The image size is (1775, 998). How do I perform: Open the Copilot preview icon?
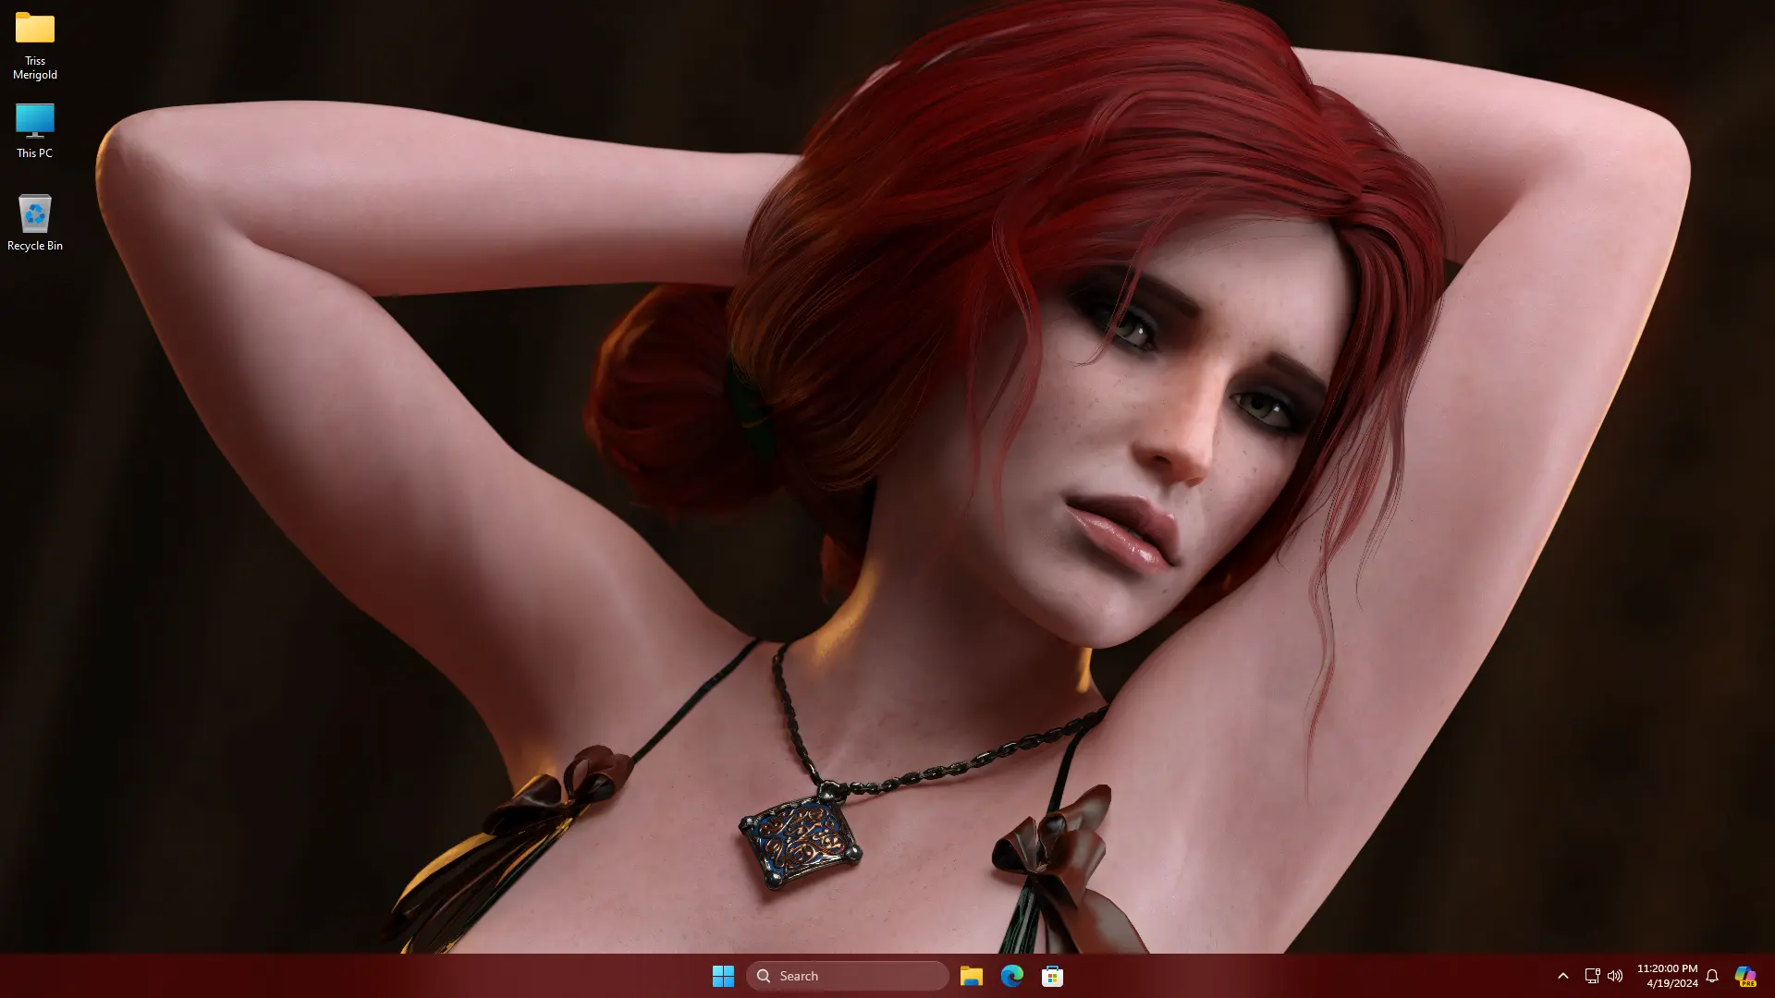coord(1745,976)
